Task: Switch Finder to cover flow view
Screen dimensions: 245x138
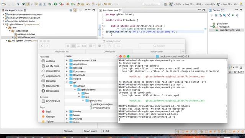Action: point(84,46)
